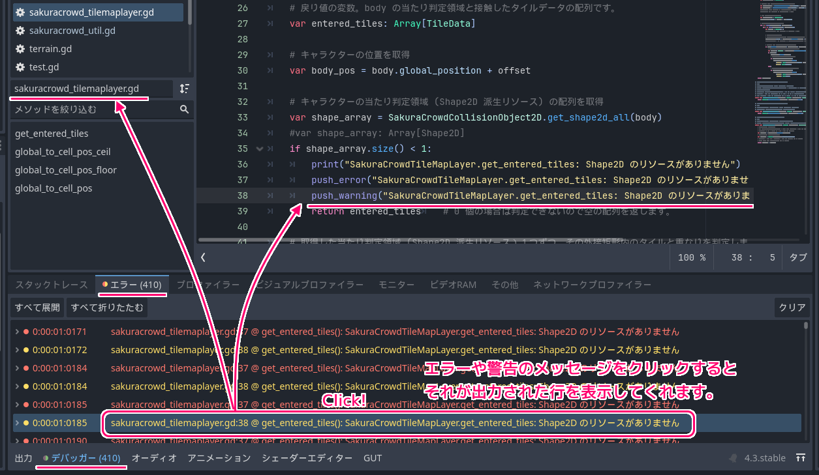Image resolution: width=819 pixels, height=475 pixels.
Task: Open the モニター tab
Action: click(396, 285)
